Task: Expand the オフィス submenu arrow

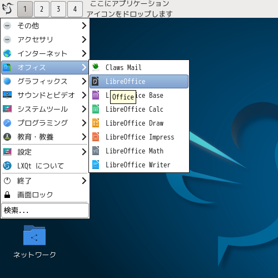Action: tap(84, 67)
